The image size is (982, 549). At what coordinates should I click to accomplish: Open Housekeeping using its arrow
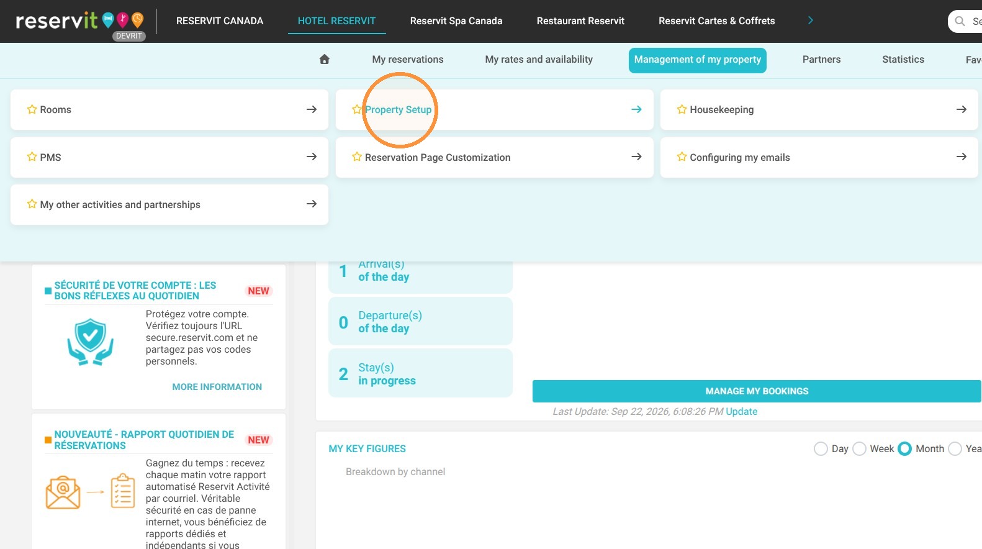click(961, 109)
